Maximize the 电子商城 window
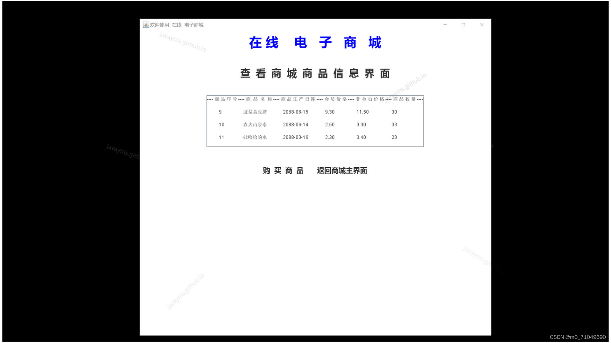This screenshot has height=343, width=611. (463, 25)
